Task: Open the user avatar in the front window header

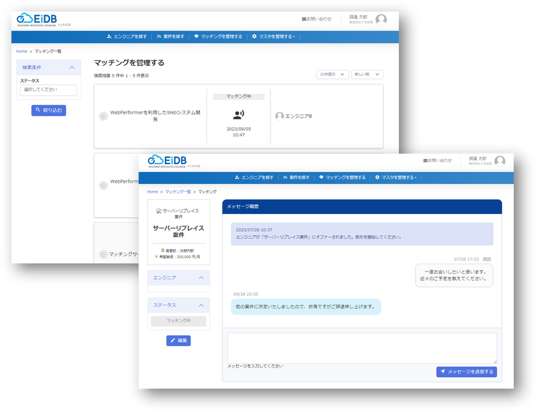Action: coord(500,161)
